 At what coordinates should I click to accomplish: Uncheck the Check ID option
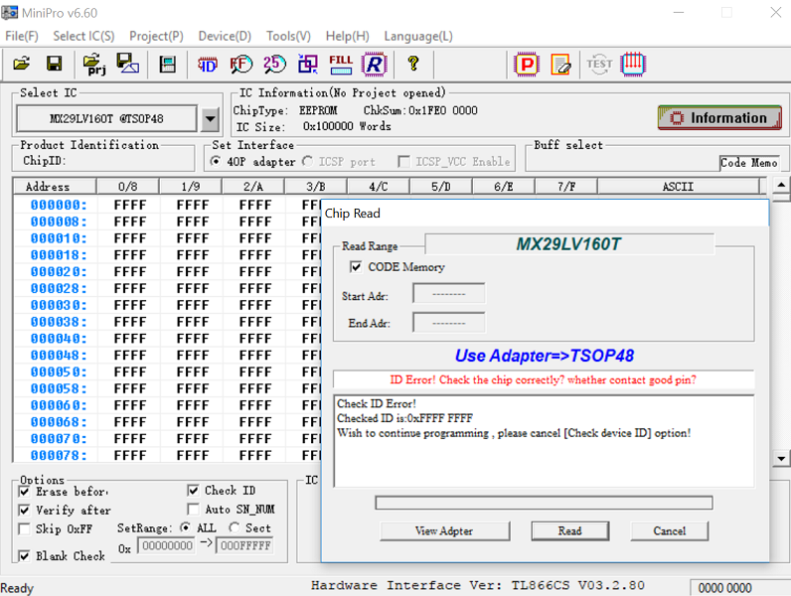194,491
